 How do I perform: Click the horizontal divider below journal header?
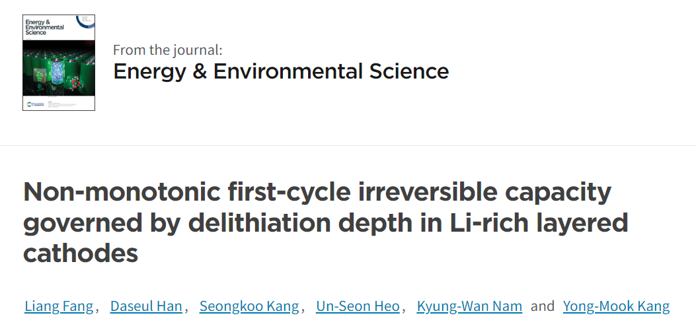[348, 145]
